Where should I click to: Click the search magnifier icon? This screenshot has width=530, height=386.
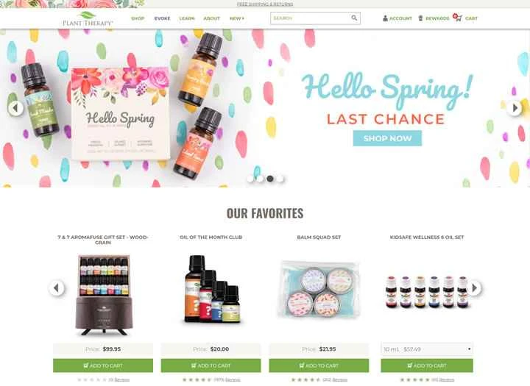[354, 18]
